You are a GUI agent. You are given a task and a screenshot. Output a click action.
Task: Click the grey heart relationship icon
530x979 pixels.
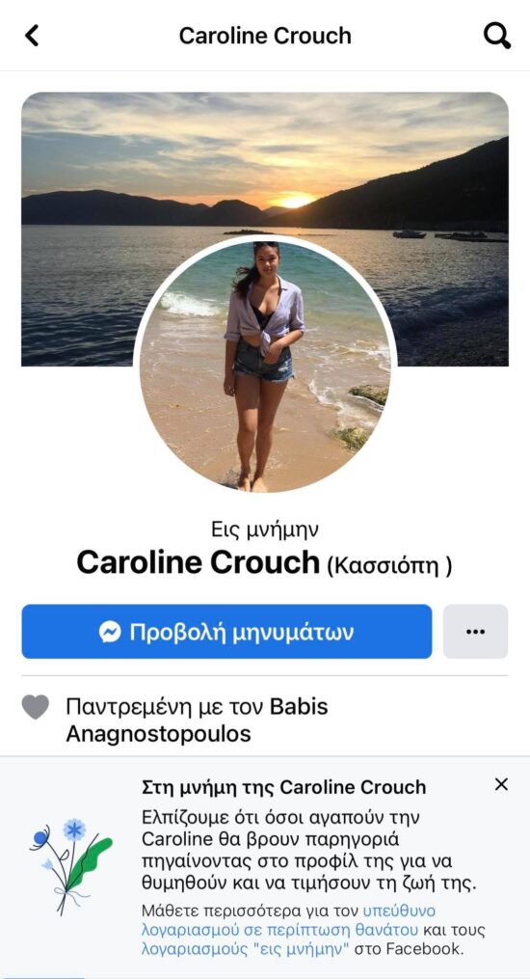[36, 707]
